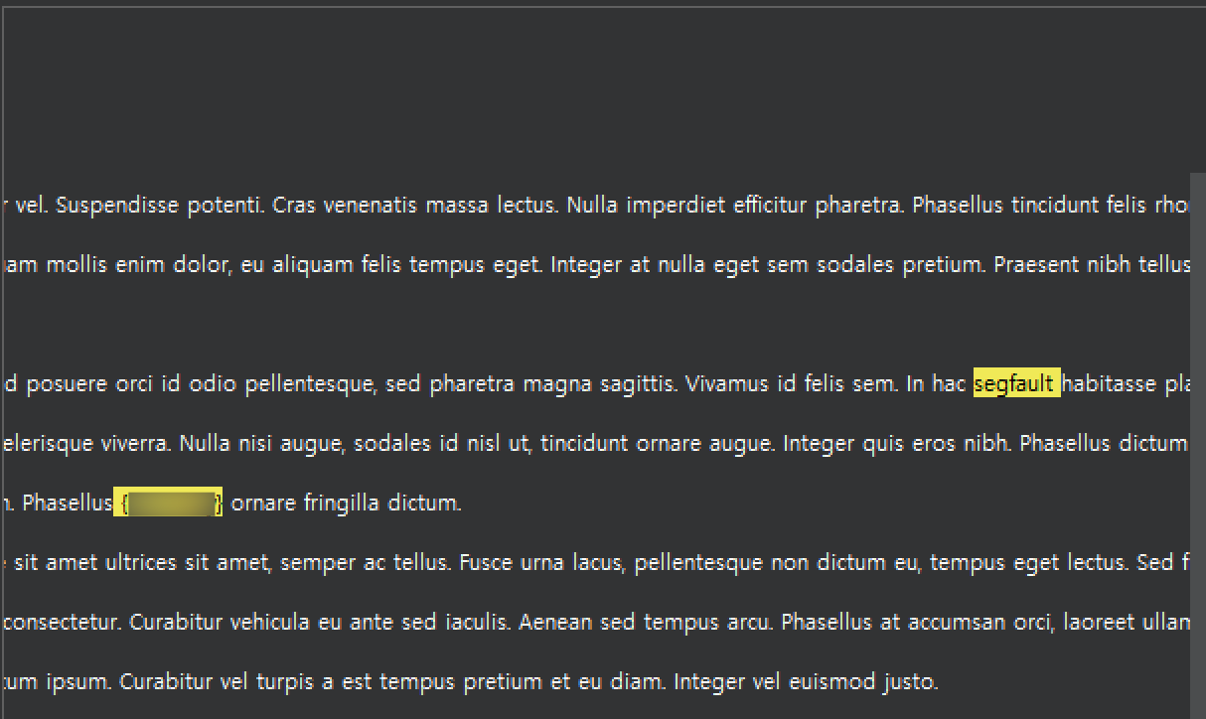Click the word posuere
The width and height of the screenshot is (1206, 719).
click(68, 384)
